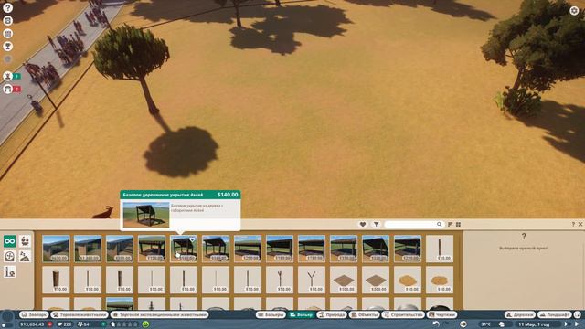The width and height of the screenshot is (585, 329).
Task: Select the $100.00 wooden platform thumbnail
Action: click(344, 280)
